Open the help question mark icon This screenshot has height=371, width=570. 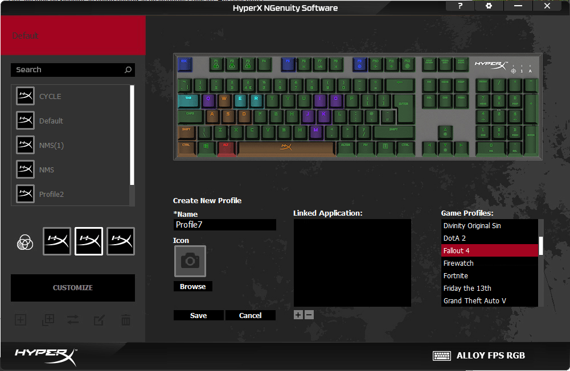click(460, 6)
